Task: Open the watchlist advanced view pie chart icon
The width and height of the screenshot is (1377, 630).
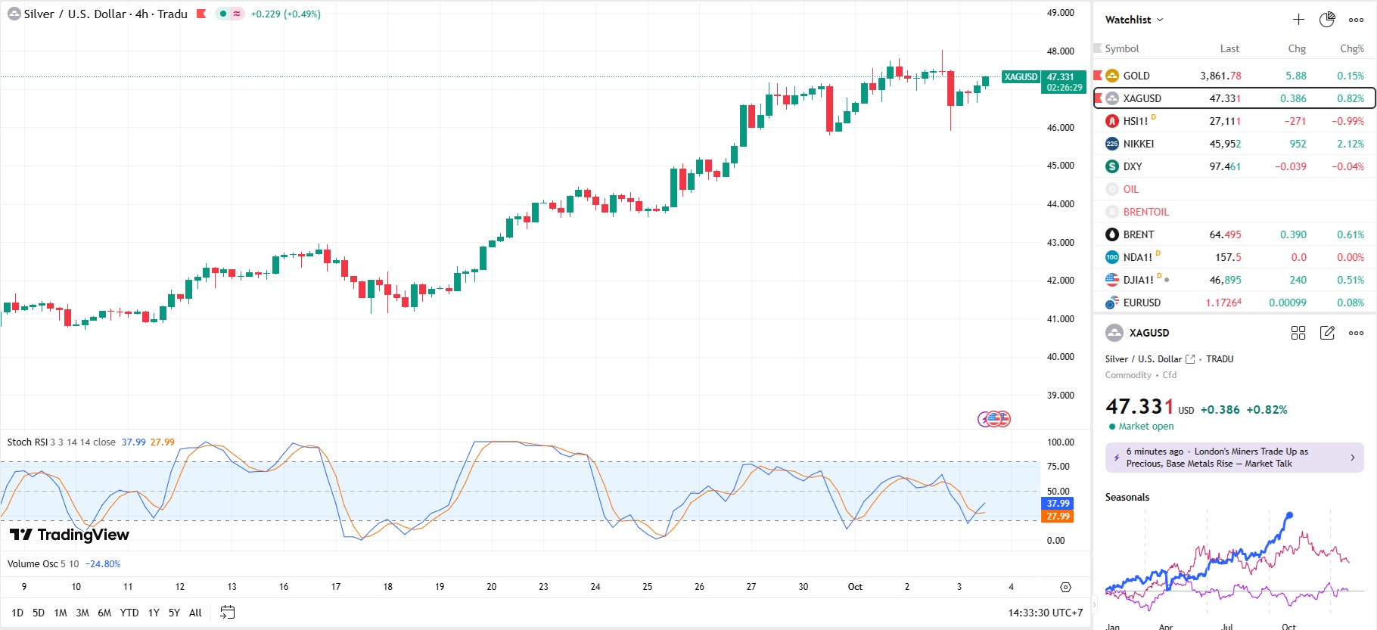Action: pos(1327,20)
